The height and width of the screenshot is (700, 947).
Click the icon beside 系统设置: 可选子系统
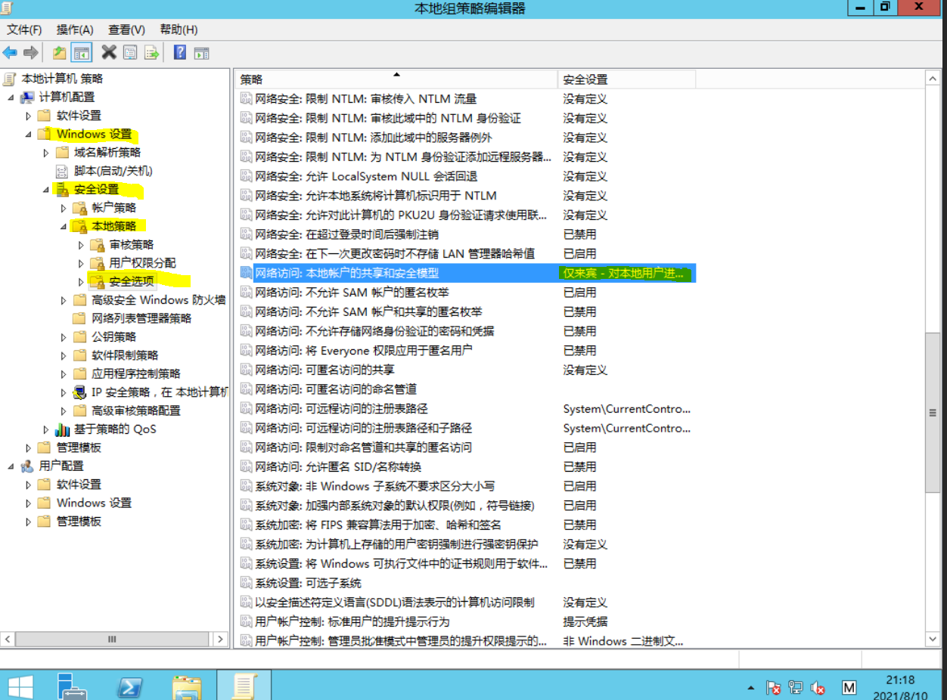coord(246,583)
